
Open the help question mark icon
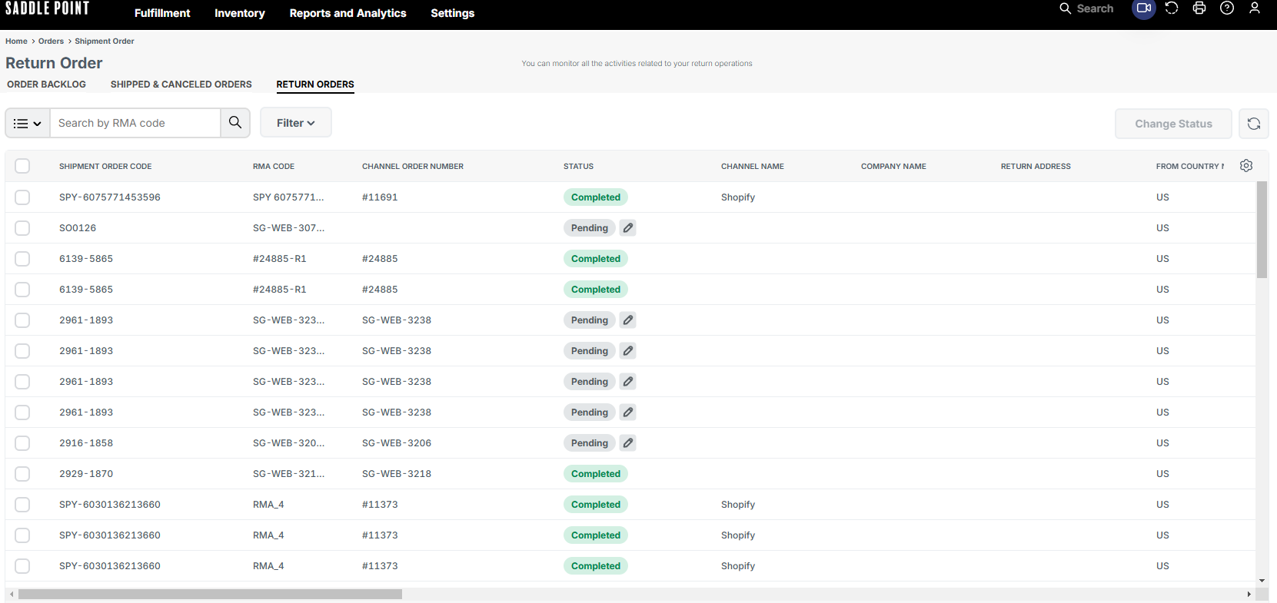click(x=1226, y=8)
